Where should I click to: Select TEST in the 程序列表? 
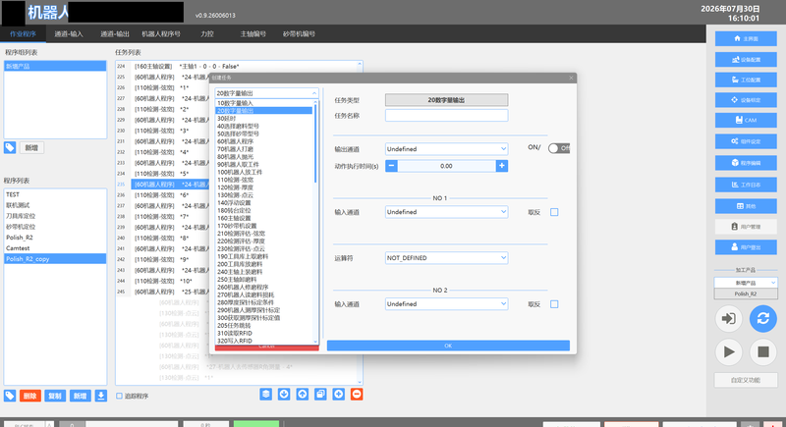[x=55, y=194]
